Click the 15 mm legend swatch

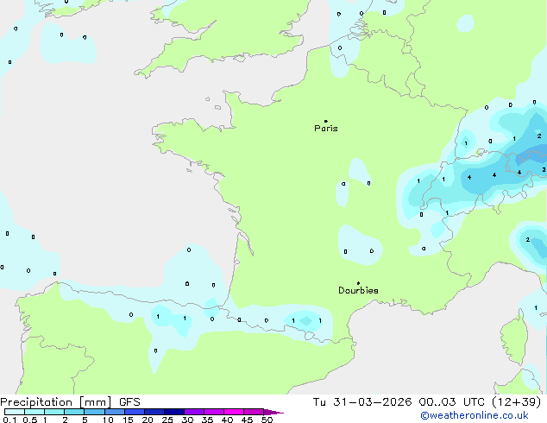point(135,412)
